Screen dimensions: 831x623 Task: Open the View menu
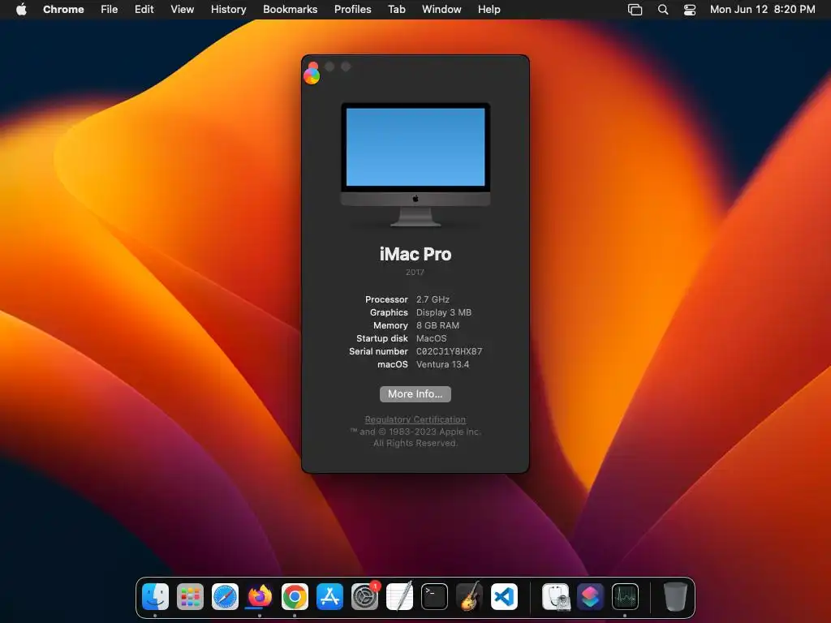coord(182,9)
